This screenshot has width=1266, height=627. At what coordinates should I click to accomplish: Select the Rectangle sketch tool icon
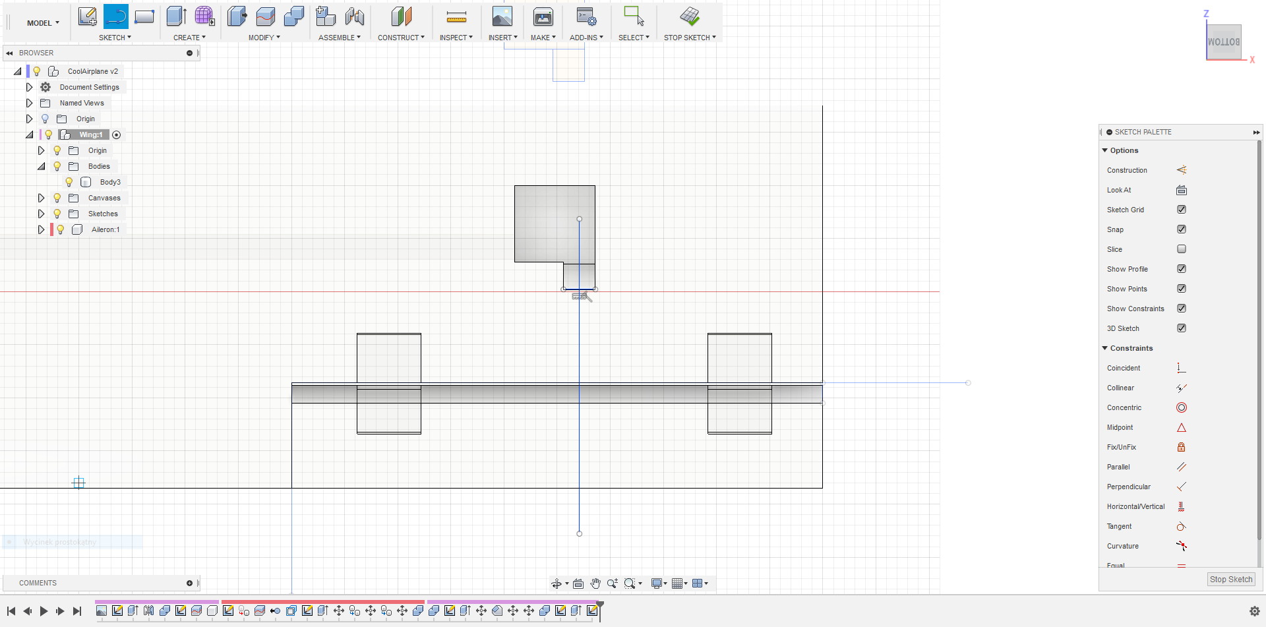coord(144,16)
